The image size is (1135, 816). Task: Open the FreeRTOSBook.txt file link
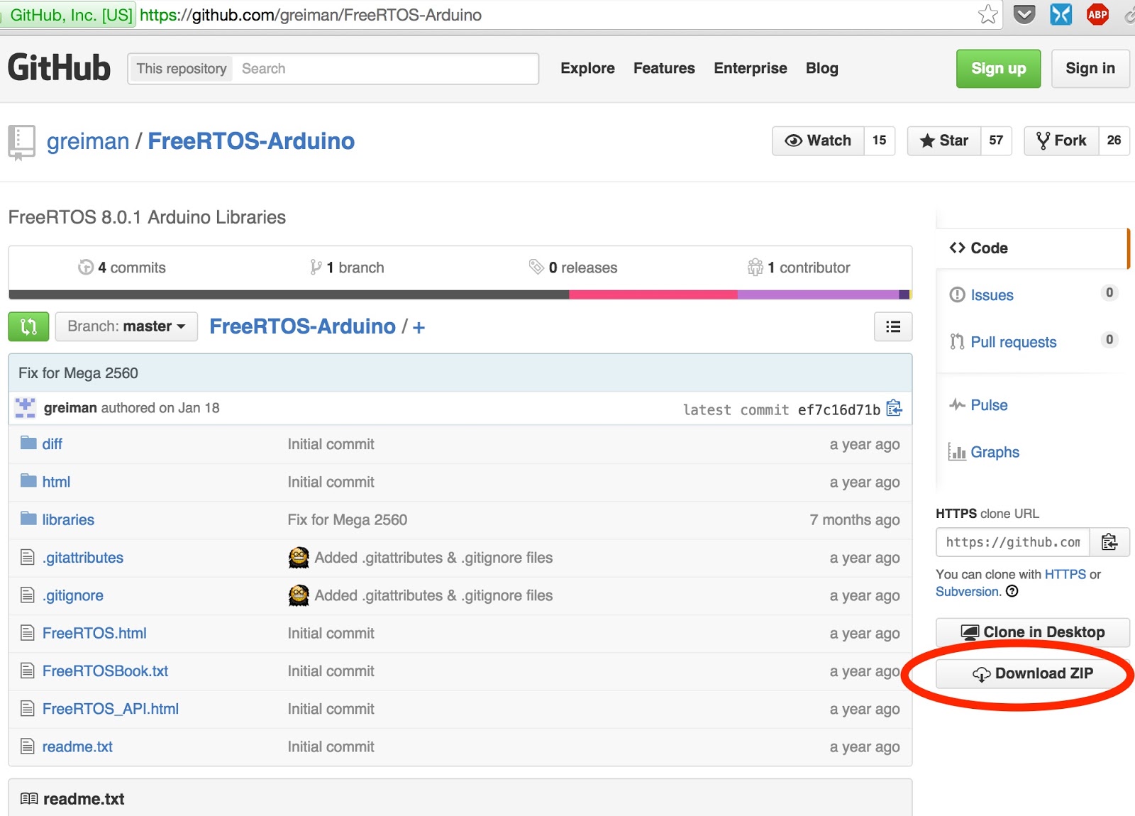[105, 671]
